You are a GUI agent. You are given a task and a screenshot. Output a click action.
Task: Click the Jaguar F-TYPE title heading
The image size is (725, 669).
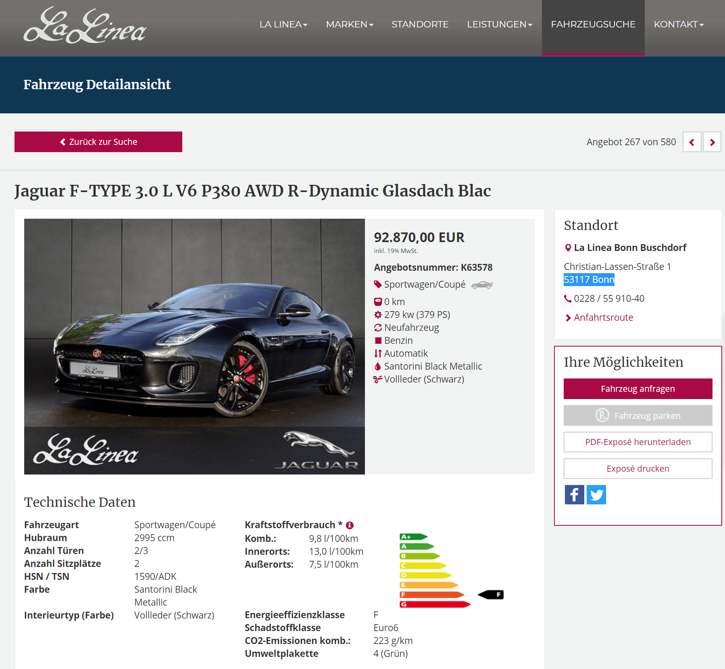(x=253, y=191)
